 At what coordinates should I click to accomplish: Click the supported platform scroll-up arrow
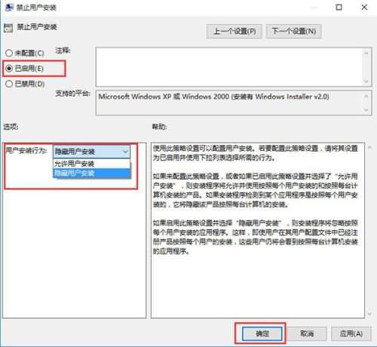[x=366, y=96]
